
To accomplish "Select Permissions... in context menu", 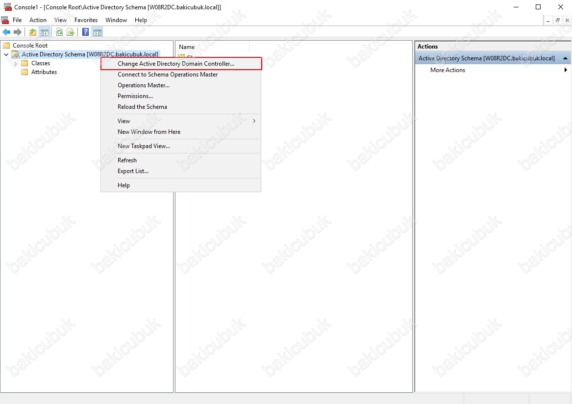I will pyautogui.click(x=181, y=96).
